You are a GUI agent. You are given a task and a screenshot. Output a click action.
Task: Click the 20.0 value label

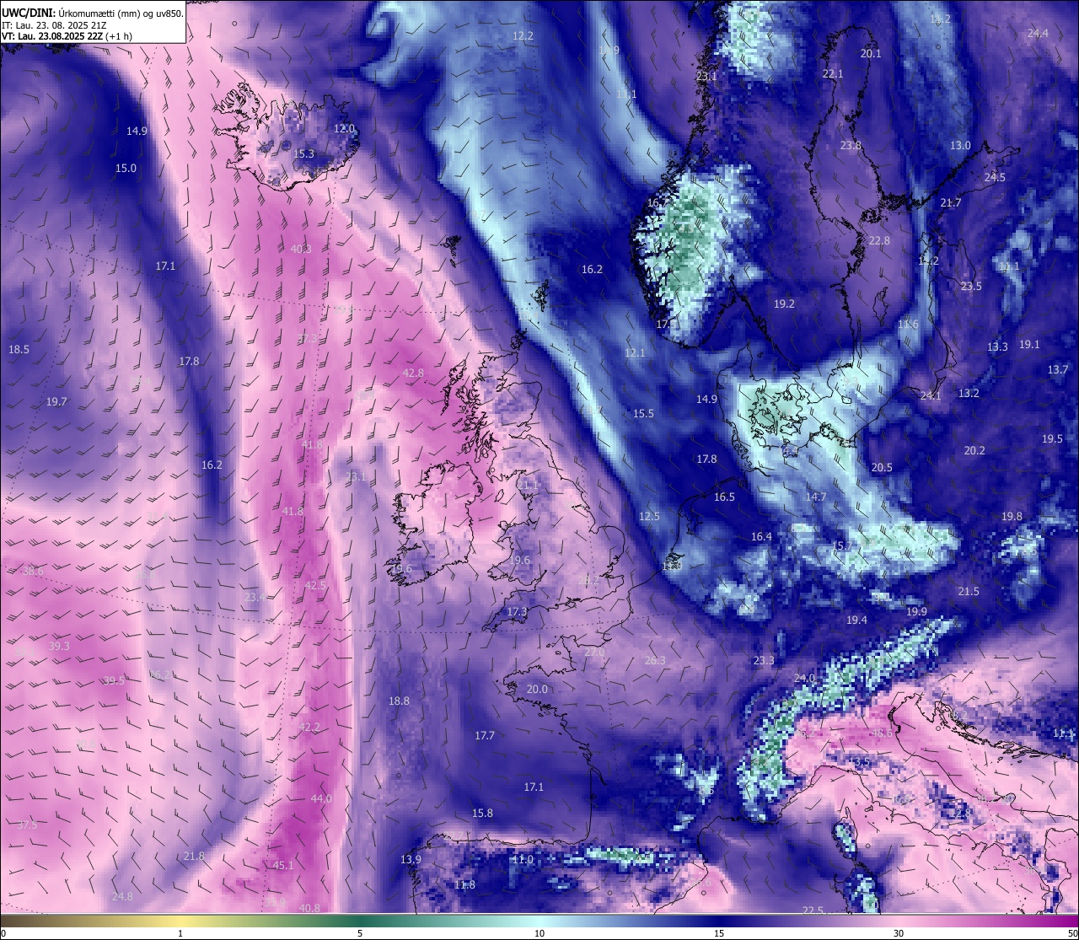tap(537, 689)
